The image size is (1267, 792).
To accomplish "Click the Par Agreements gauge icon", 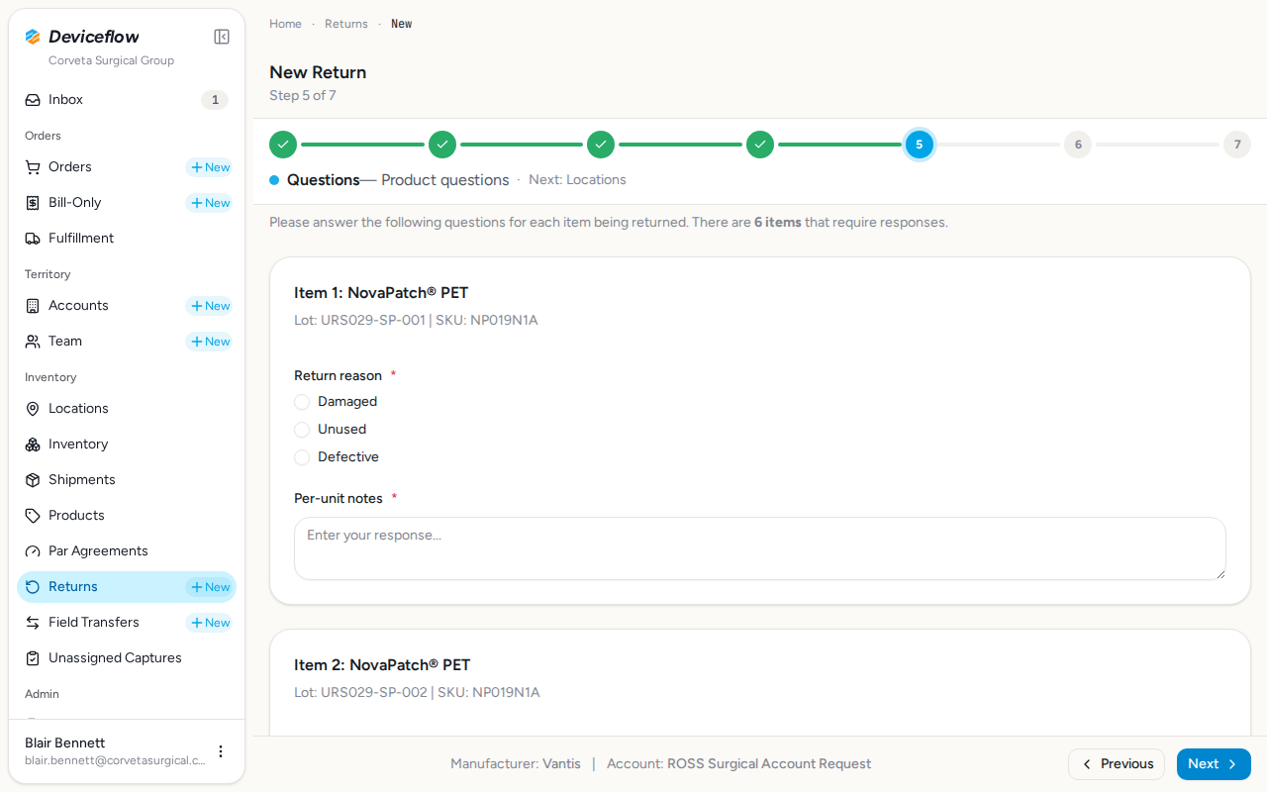I will 33,551.
